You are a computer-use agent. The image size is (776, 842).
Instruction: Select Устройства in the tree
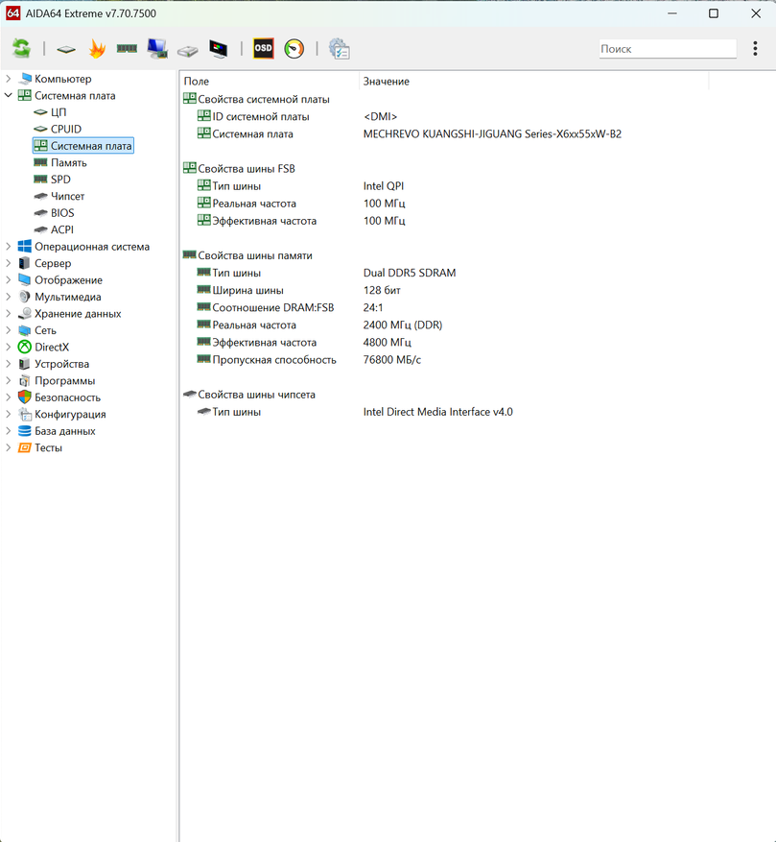pyautogui.click(x=61, y=364)
